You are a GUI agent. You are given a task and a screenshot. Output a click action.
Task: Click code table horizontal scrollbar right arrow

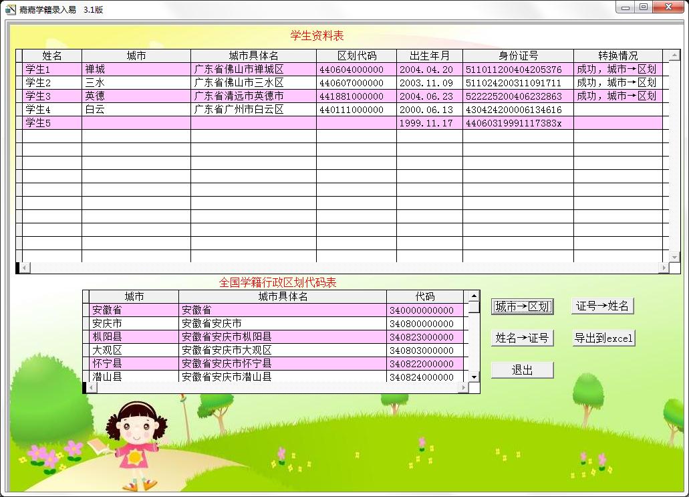pyautogui.click(x=463, y=387)
